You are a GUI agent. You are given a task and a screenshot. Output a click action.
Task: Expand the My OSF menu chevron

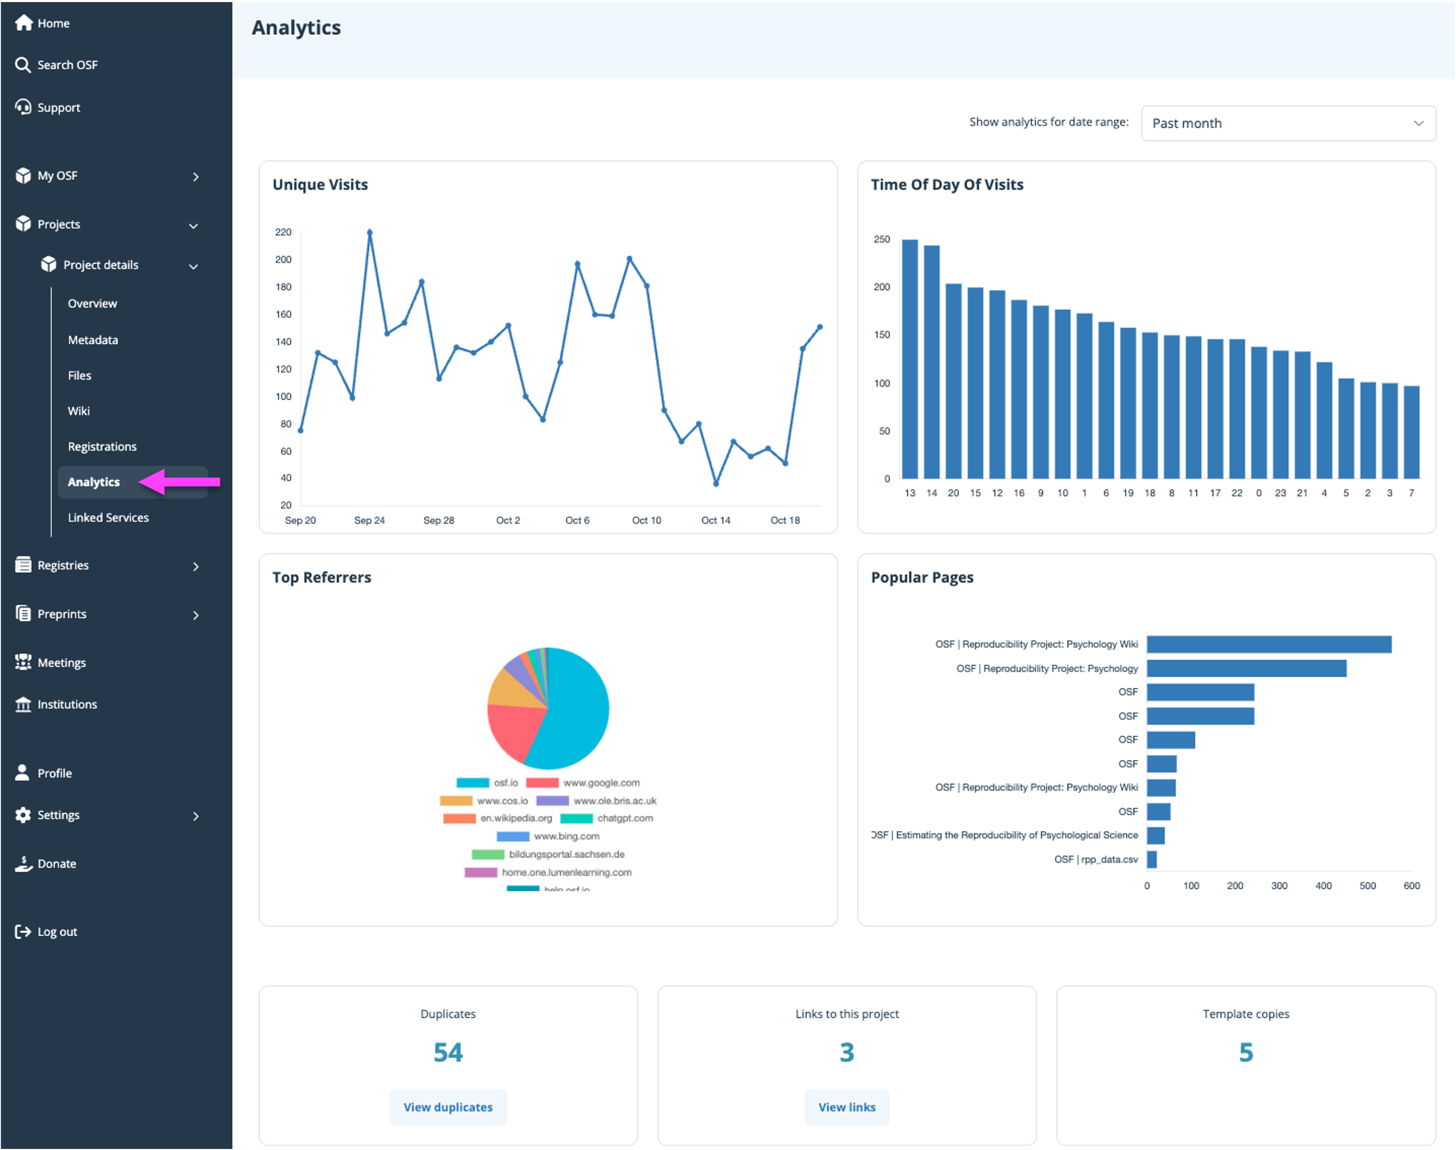click(x=195, y=176)
